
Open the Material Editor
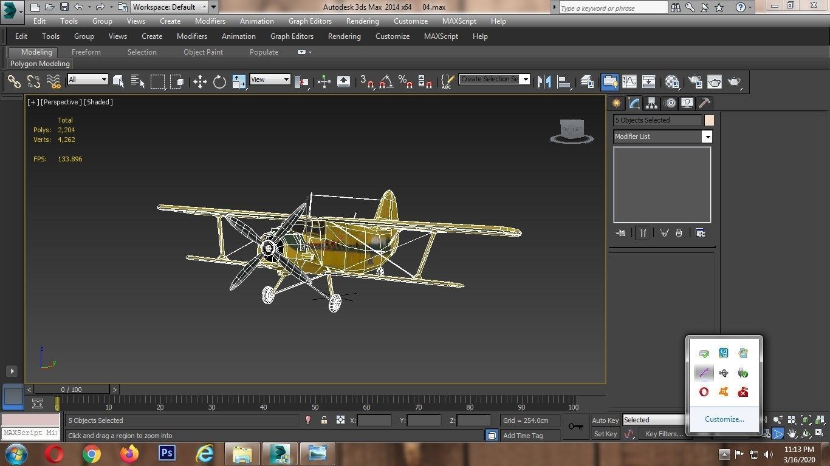[x=671, y=81]
